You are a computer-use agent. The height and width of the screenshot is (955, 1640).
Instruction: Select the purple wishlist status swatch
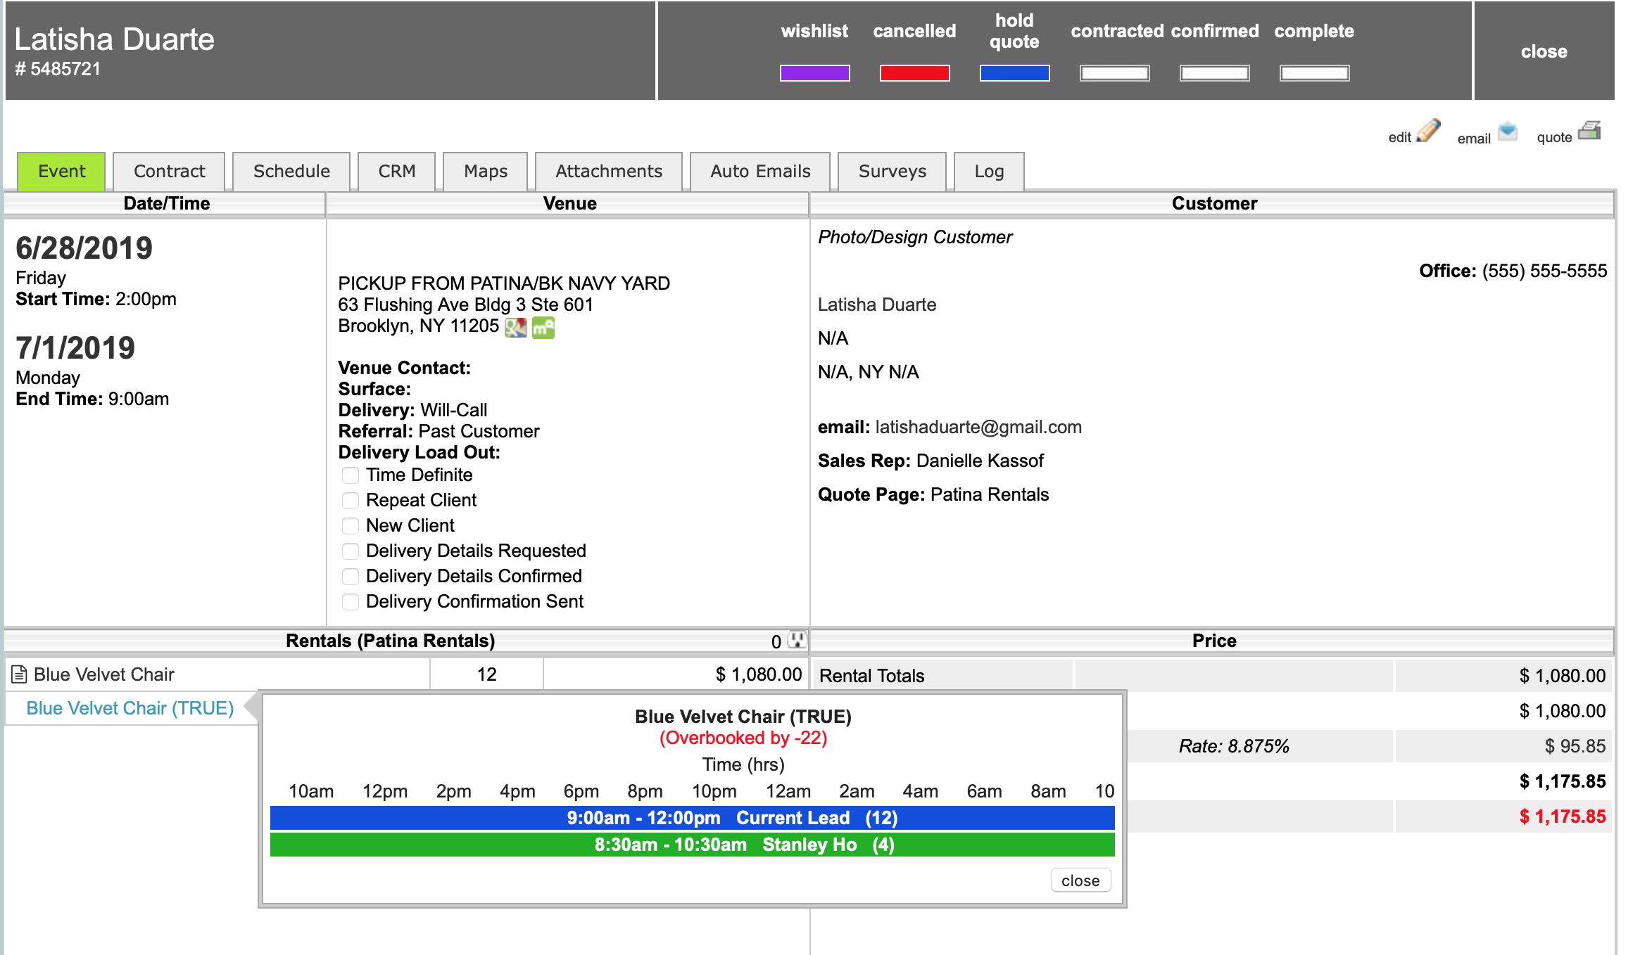(814, 73)
